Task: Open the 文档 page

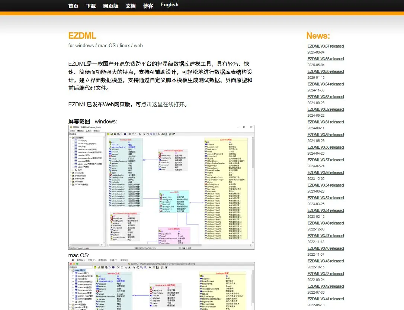Action: (131, 6)
